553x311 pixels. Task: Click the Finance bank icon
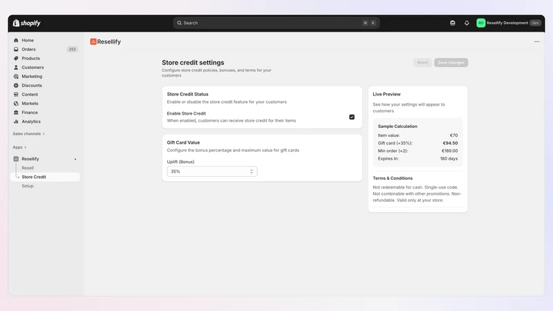pyautogui.click(x=16, y=113)
